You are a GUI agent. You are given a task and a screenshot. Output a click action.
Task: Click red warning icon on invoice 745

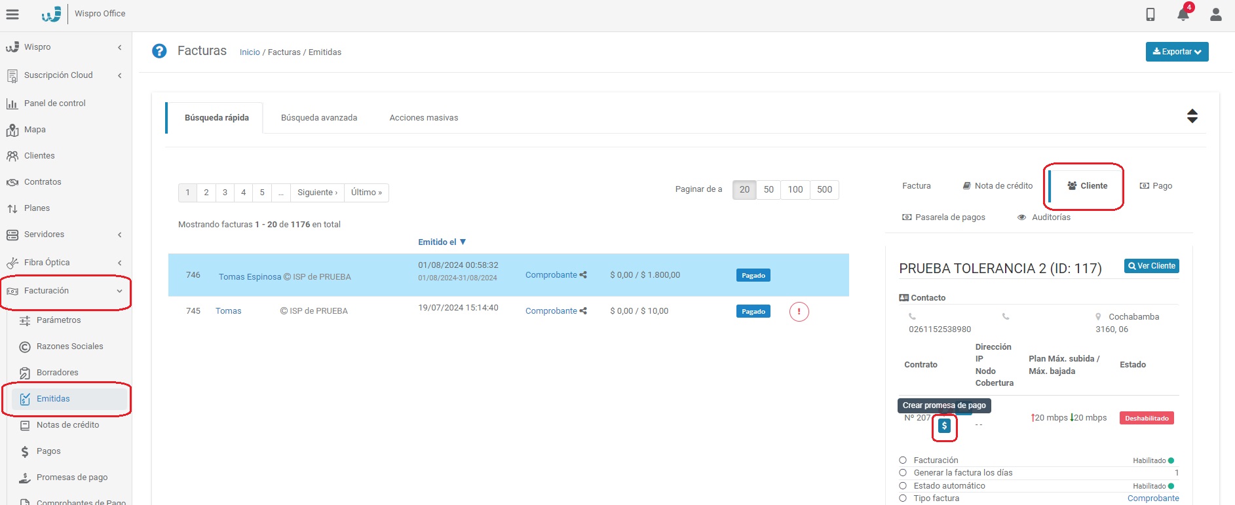coord(799,312)
